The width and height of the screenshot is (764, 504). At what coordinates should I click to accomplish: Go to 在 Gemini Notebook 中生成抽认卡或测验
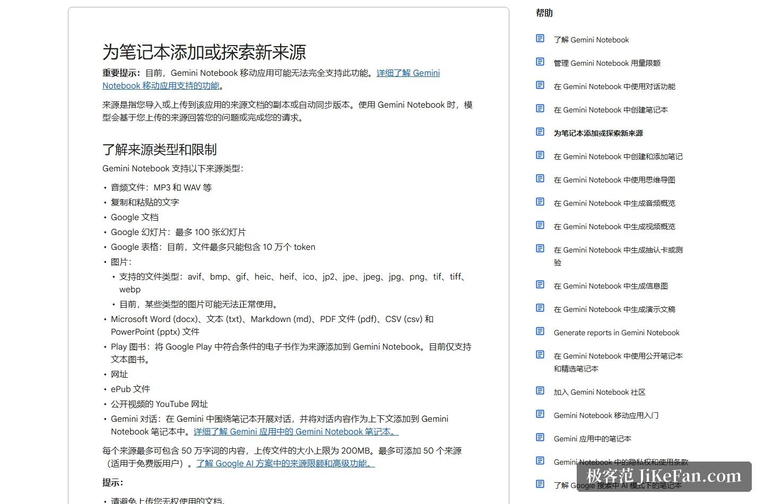618,256
